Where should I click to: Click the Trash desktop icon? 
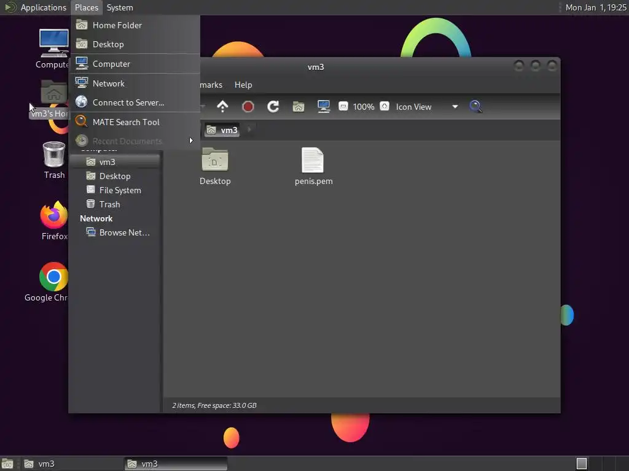coord(54,160)
